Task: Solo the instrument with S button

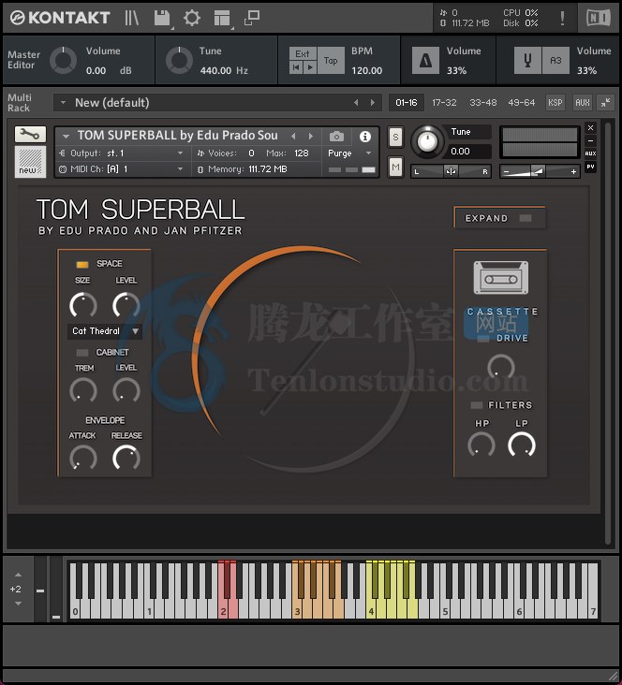Action: tap(395, 138)
